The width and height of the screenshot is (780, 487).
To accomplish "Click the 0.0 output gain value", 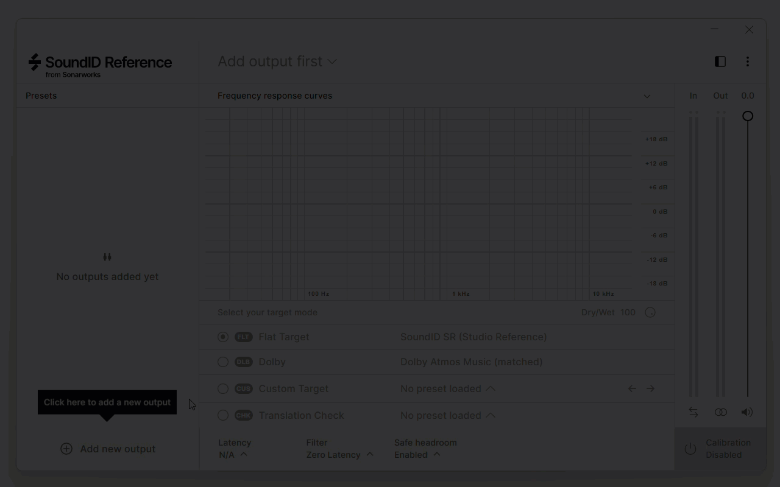I will click(748, 96).
